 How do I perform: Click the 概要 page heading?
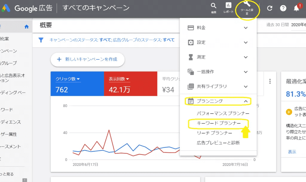click(x=46, y=25)
